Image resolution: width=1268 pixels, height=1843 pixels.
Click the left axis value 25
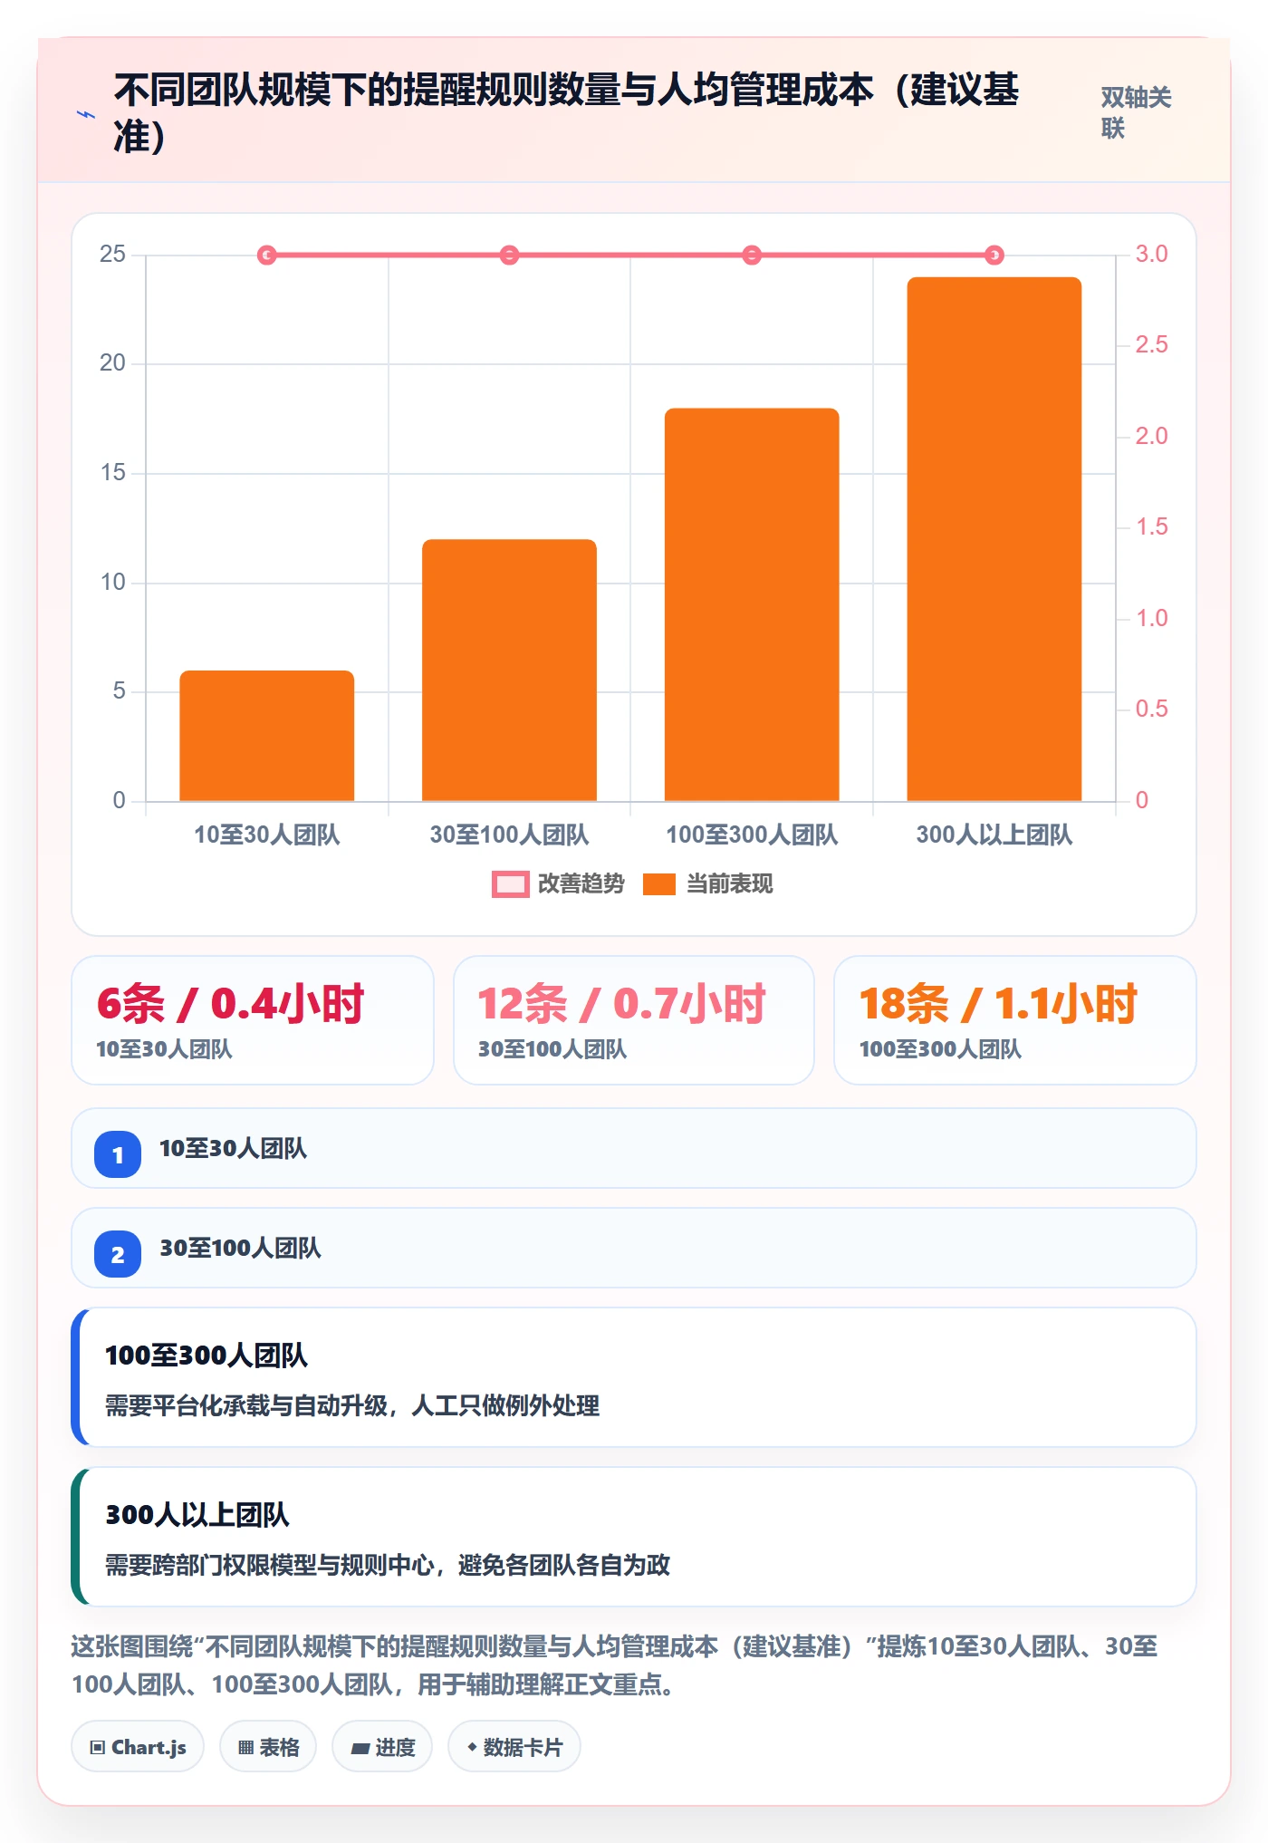pyautogui.click(x=113, y=254)
